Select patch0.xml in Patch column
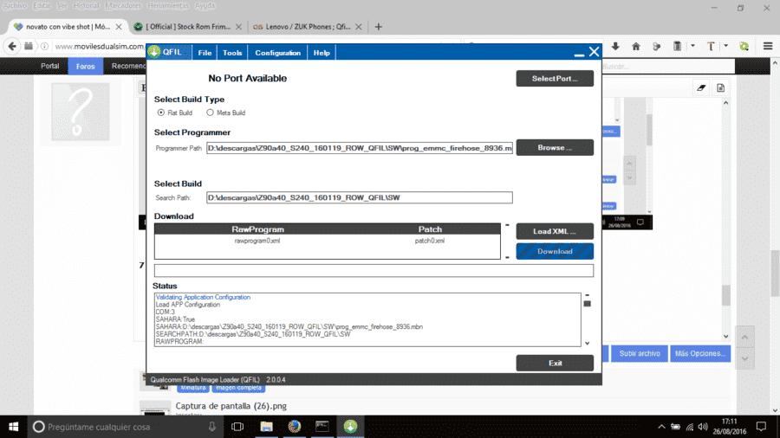 (x=430, y=241)
